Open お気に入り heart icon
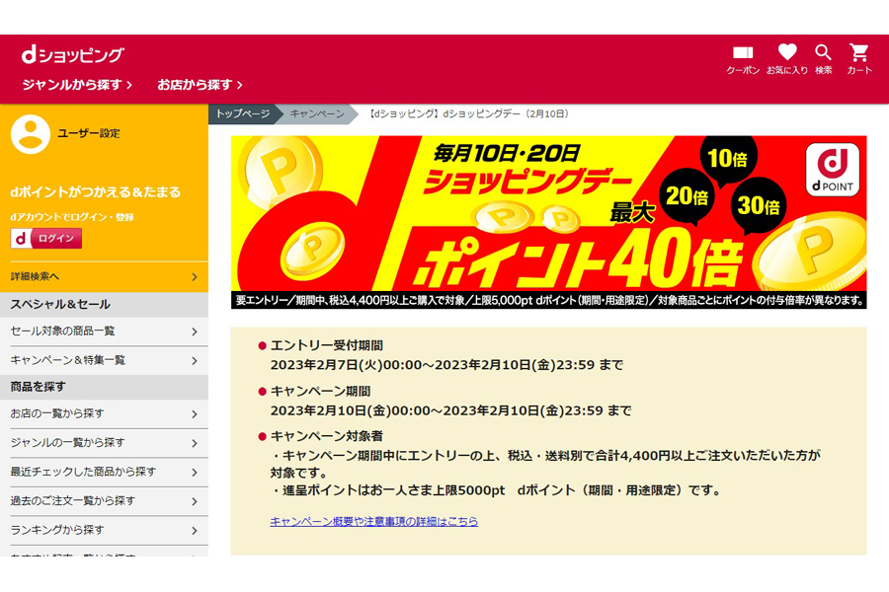Viewport: 889px width, 592px height. (x=787, y=59)
